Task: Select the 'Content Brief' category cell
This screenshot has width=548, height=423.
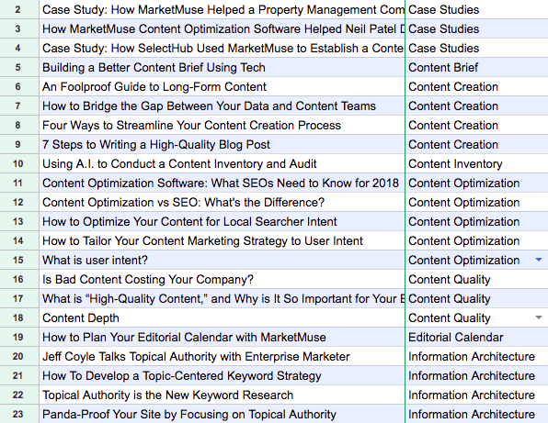Action: [x=476, y=67]
